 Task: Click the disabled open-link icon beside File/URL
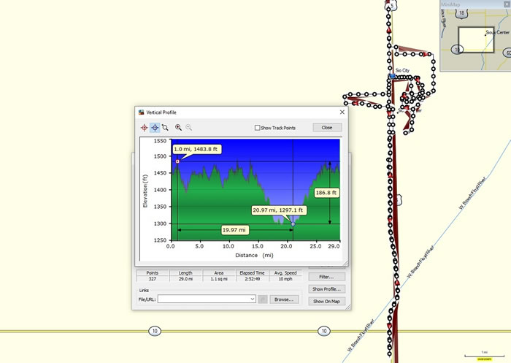point(263,299)
